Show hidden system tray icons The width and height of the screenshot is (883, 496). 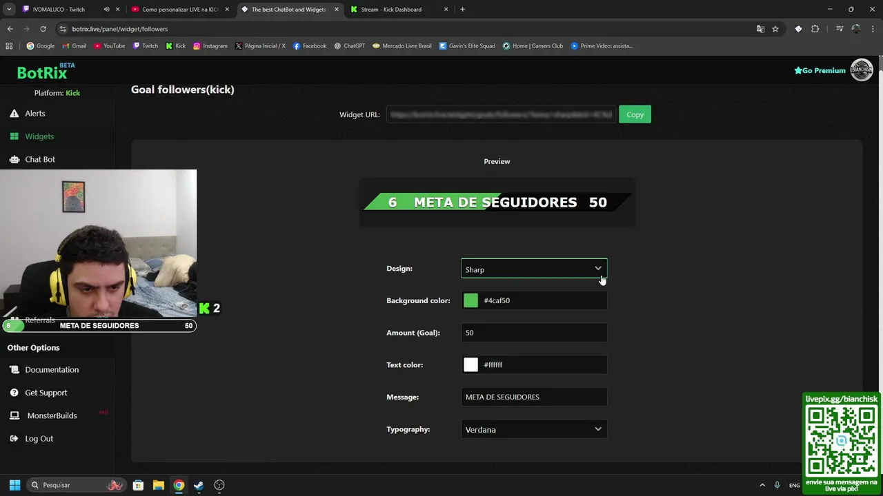(762, 485)
